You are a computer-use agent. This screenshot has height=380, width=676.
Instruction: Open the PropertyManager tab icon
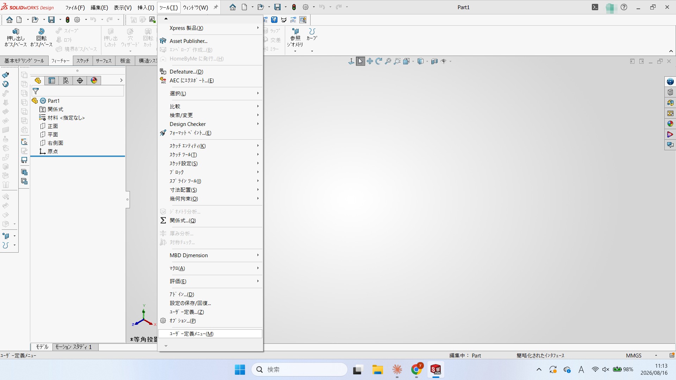pos(52,81)
